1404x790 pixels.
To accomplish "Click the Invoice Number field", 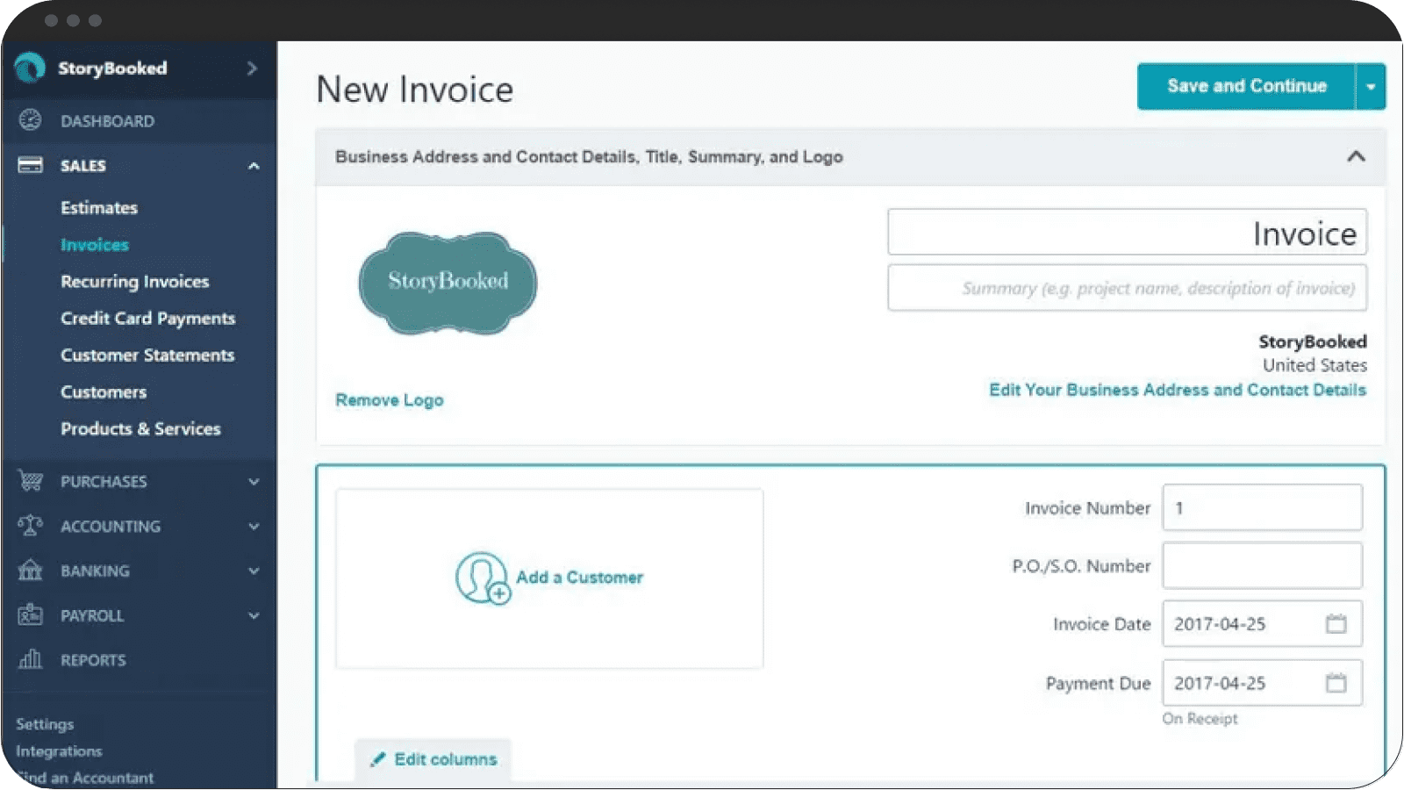I will [1263, 507].
